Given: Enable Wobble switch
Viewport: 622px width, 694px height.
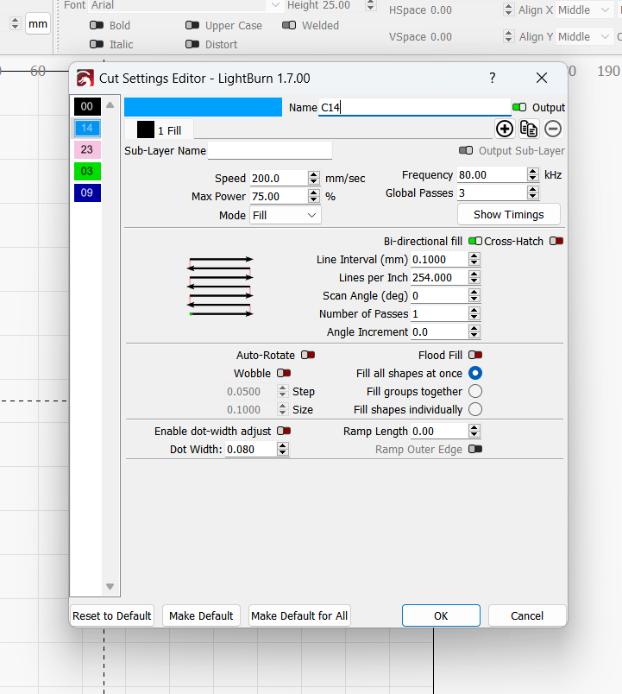Looking at the screenshot, I should coord(284,373).
